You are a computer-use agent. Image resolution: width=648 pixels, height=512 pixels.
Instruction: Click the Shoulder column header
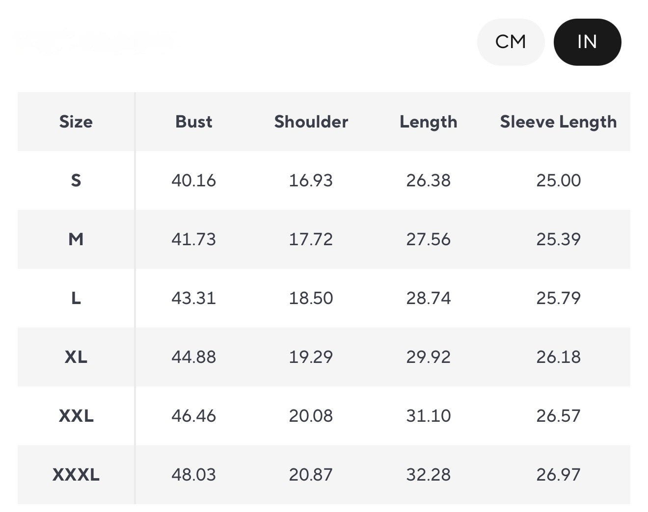pyautogui.click(x=311, y=122)
